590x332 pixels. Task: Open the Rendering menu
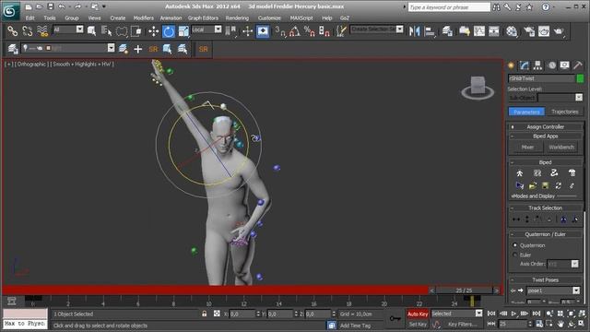coord(237,18)
